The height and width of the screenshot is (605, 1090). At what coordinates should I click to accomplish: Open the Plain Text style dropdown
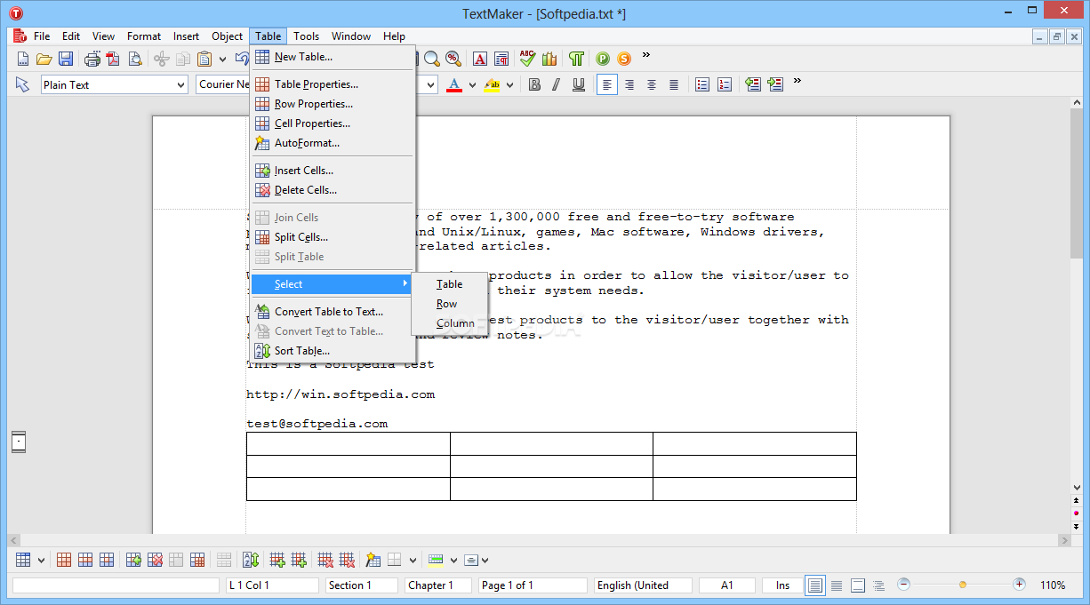[x=180, y=84]
